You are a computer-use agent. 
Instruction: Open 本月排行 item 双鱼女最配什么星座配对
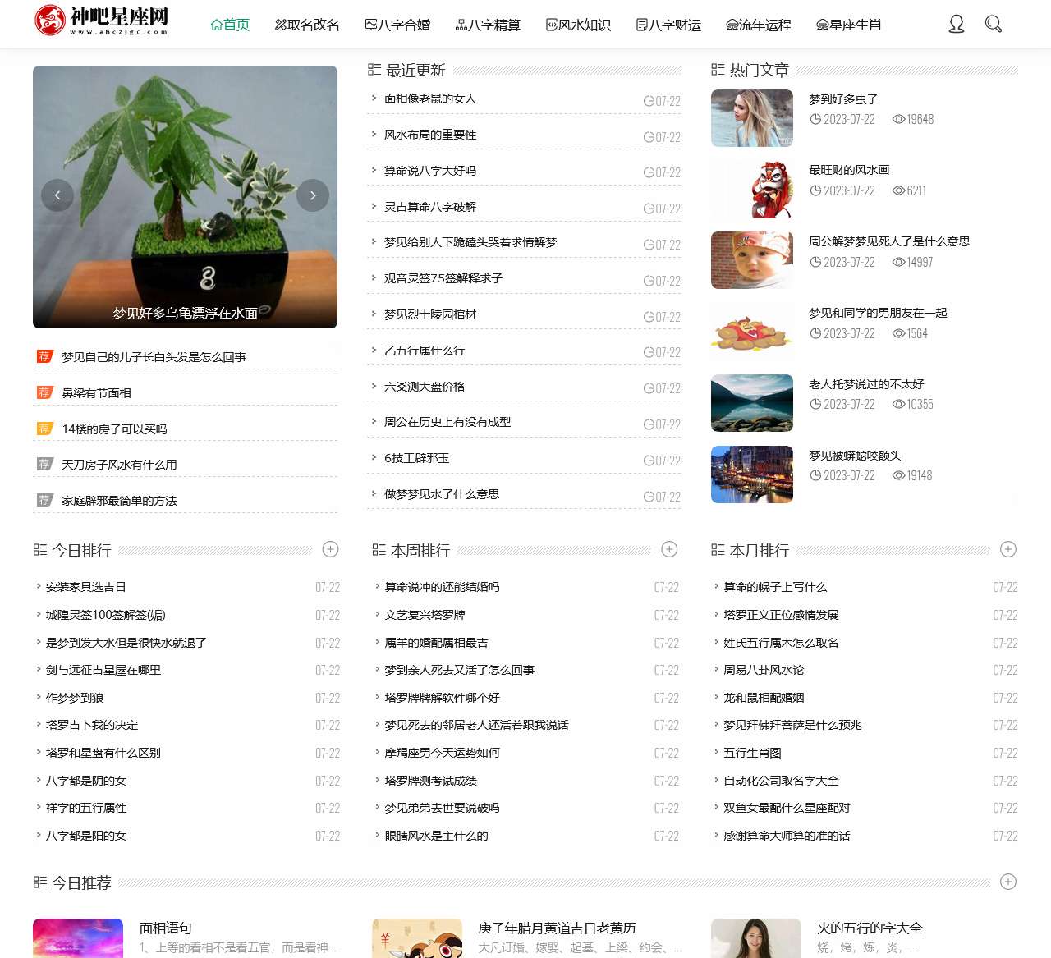click(x=787, y=808)
